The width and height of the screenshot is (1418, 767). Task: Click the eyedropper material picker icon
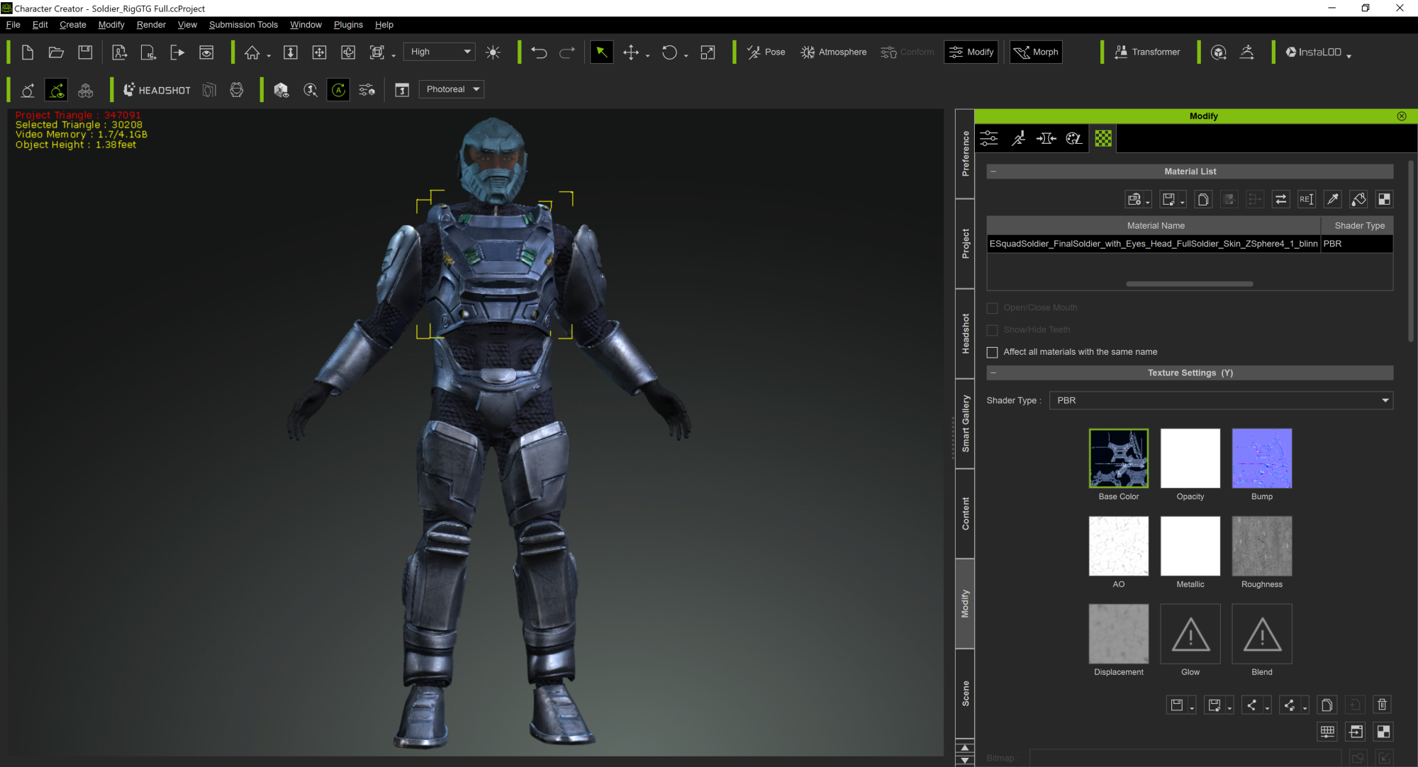[1332, 200]
